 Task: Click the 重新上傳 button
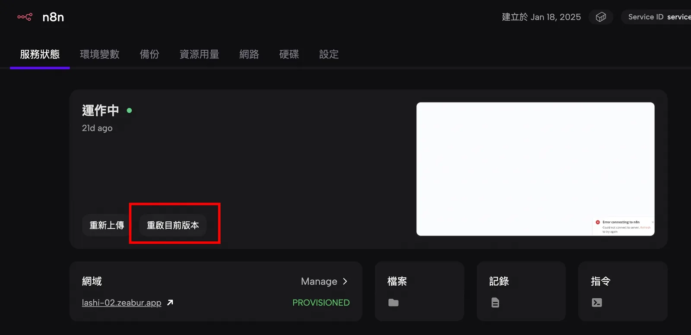point(107,225)
